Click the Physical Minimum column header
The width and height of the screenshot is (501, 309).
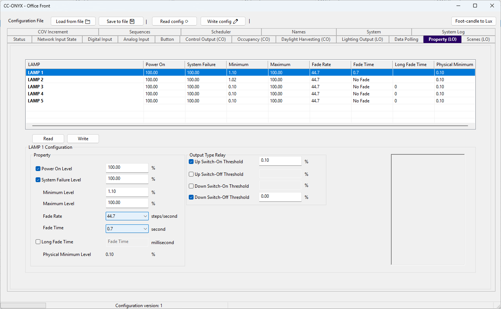(x=455, y=65)
